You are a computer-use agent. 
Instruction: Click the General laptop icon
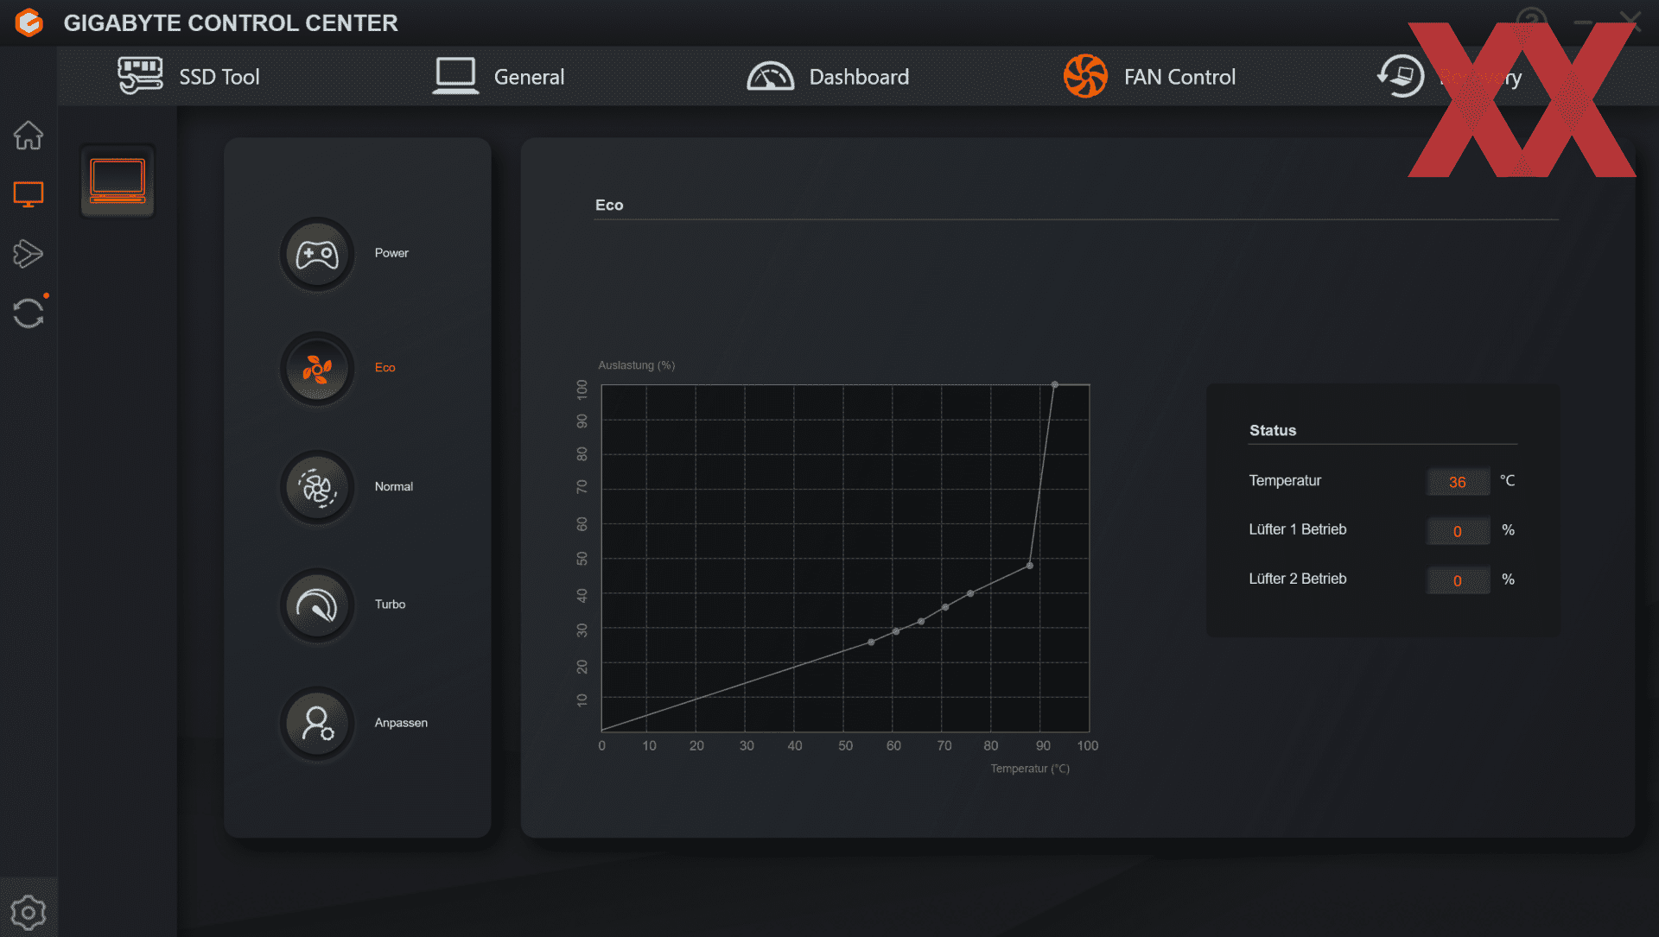pos(455,76)
